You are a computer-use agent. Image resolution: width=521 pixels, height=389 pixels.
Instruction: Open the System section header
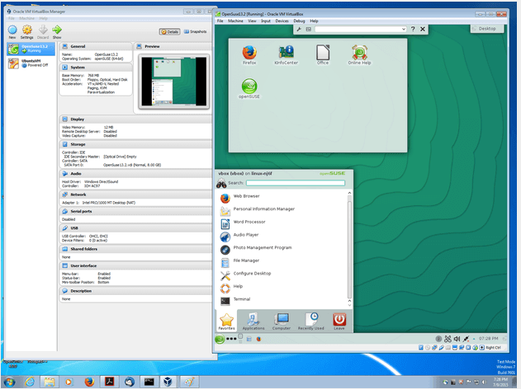[96, 68]
